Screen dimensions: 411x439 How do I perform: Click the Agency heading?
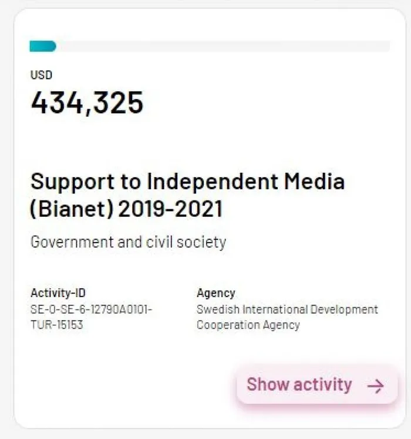point(216,293)
